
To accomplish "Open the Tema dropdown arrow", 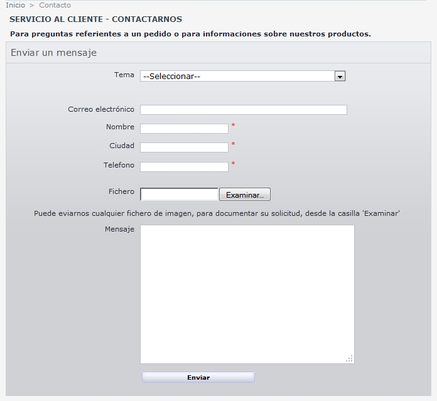I will click(340, 77).
